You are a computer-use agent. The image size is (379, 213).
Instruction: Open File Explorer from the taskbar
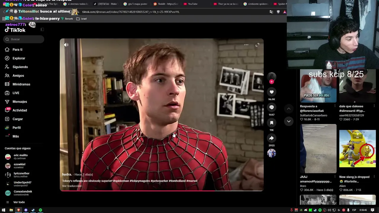[11, 210]
